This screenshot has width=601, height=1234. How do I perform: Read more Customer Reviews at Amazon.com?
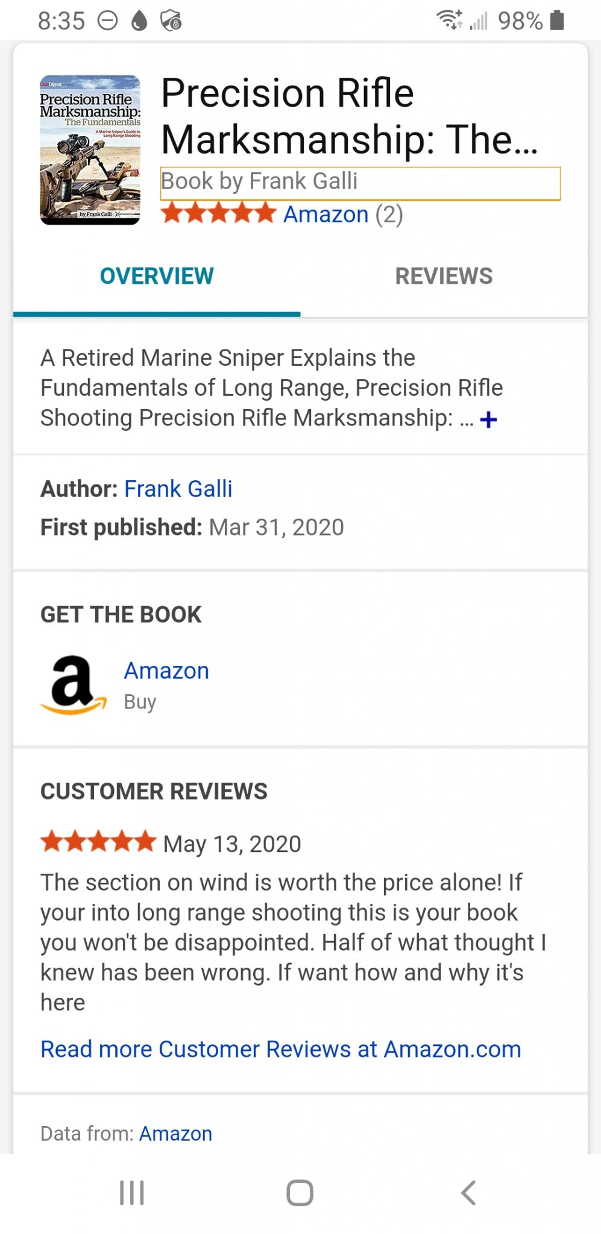point(280,1049)
